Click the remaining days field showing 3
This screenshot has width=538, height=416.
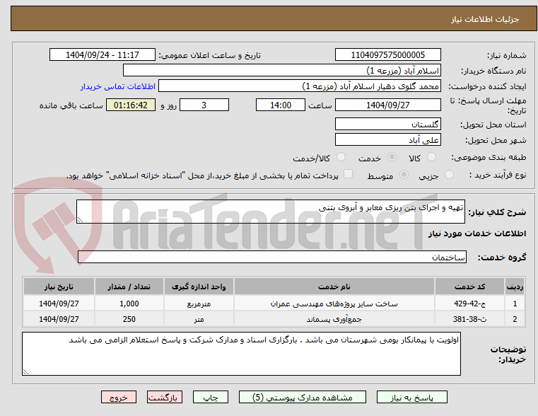pos(204,105)
